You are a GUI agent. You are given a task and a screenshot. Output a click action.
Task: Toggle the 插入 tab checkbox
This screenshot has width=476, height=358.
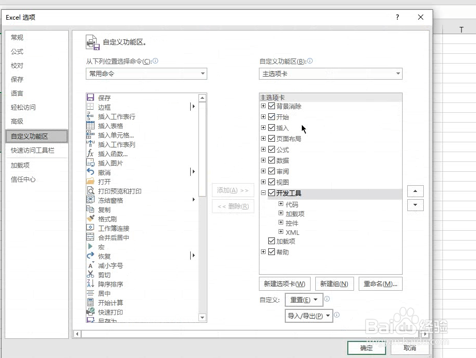(x=272, y=128)
